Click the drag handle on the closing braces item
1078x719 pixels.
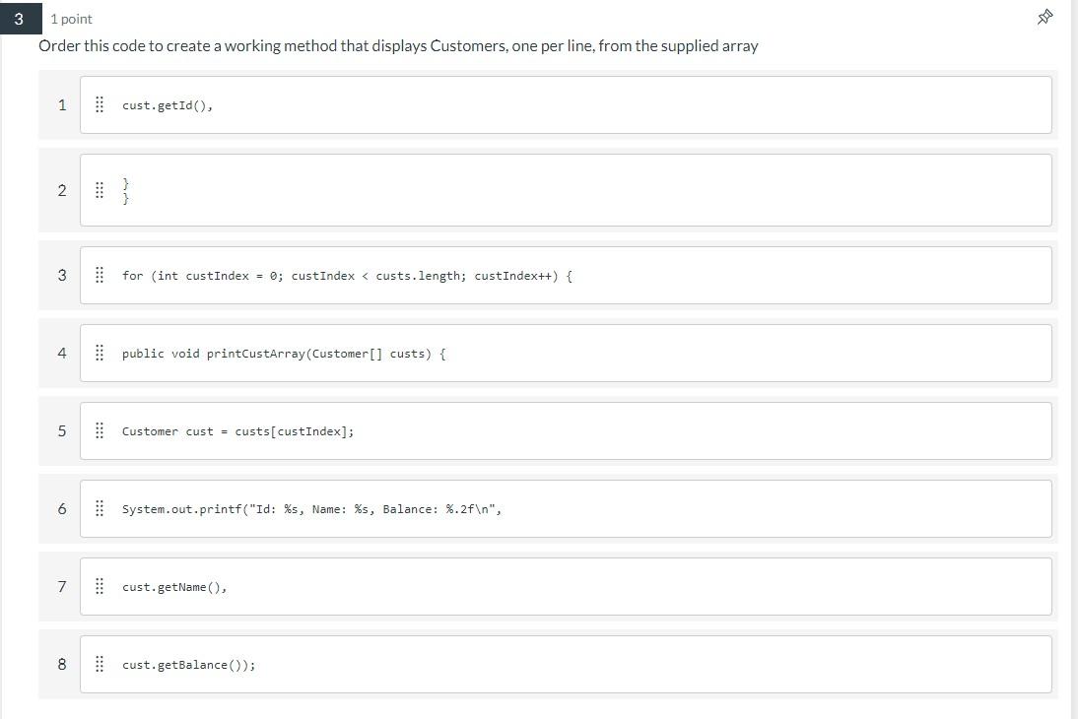point(99,190)
